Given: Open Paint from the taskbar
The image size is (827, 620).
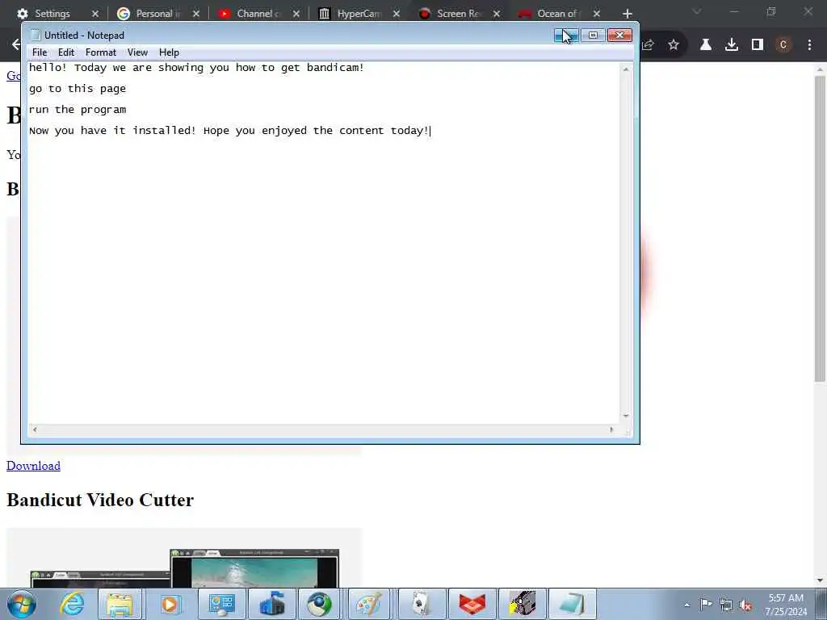Looking at the screenshot, I should point(368,604).
